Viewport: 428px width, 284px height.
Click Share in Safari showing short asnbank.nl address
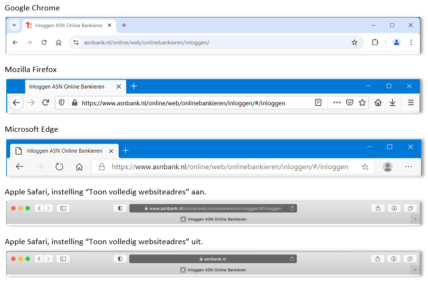378,259
